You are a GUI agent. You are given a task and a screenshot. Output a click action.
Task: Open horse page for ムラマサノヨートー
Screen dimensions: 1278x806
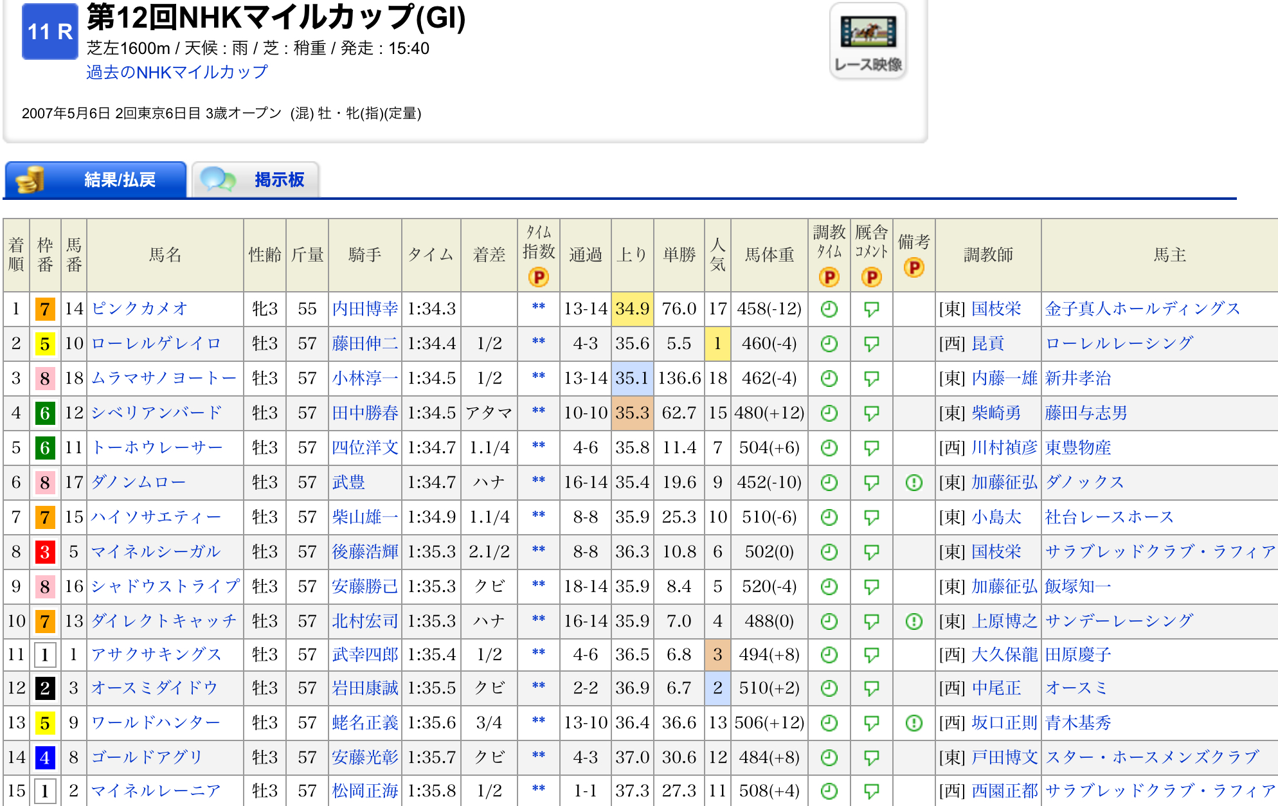(x=165, y=378)
